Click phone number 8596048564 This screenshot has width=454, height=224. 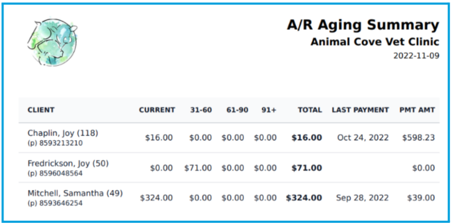55,173
